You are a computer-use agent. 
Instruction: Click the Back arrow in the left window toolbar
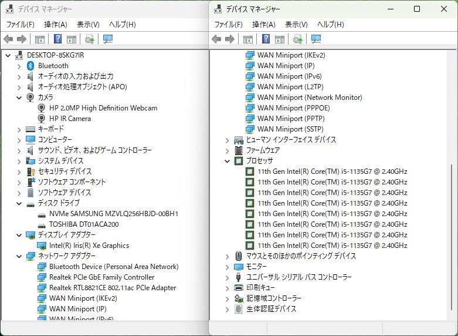(x=8, y=39)
